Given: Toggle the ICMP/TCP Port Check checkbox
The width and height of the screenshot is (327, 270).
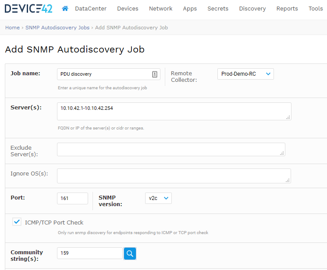Looking at the screenshot, I should click(x=17, y=222).
